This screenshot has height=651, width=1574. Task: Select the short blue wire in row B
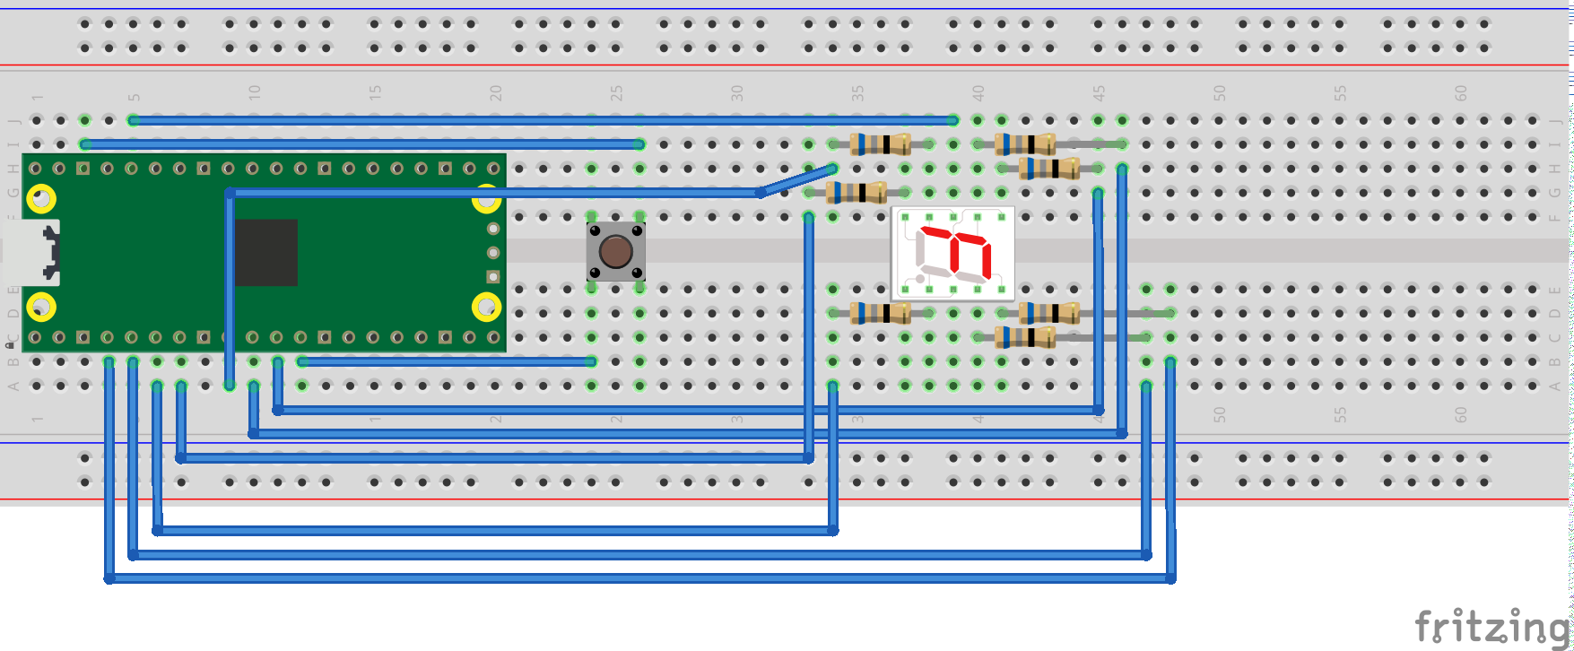point(447,361)
